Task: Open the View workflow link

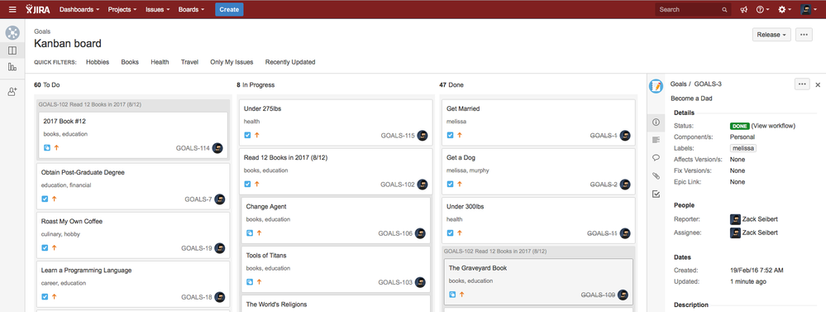Action: pos(773,126)
